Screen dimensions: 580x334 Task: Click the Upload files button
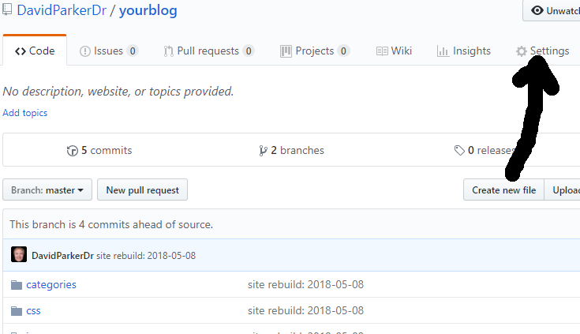[x=562, y=190]
